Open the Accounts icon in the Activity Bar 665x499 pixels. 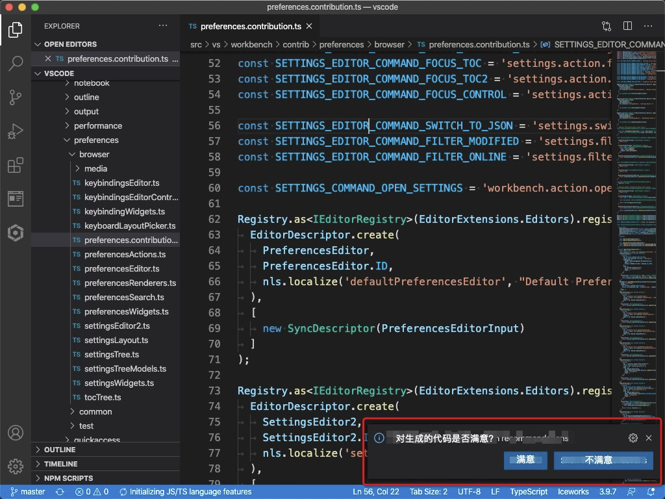point(16,432)
